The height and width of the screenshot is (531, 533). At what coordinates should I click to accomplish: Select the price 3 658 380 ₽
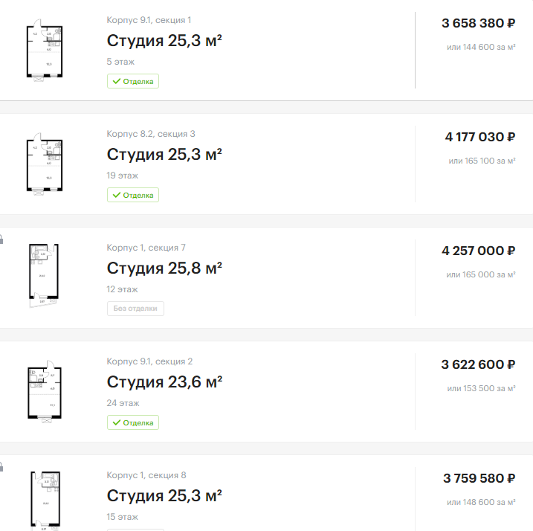point(478,23)
